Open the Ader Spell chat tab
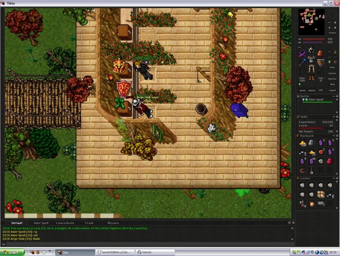 [x=41, y=223]
